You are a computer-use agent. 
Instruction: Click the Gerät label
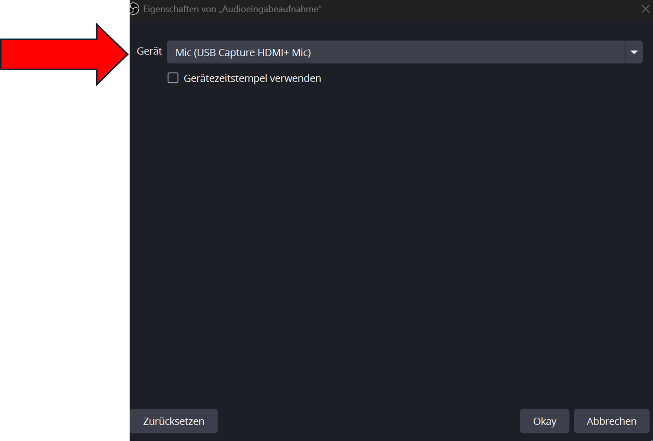click(149, 51)
